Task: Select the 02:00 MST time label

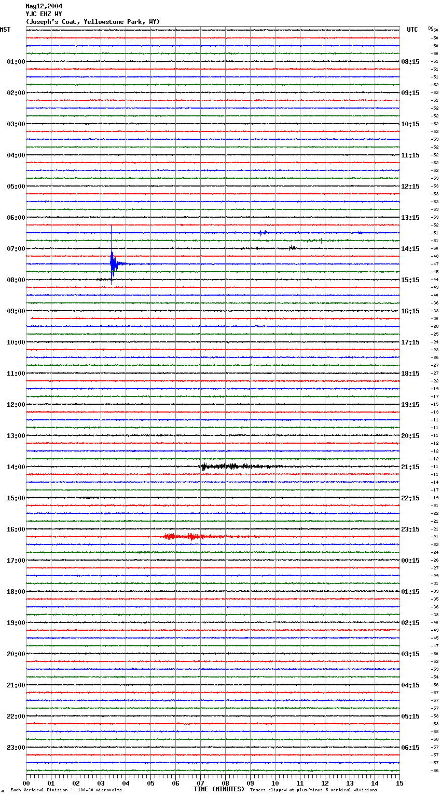Action: point(16,93)
